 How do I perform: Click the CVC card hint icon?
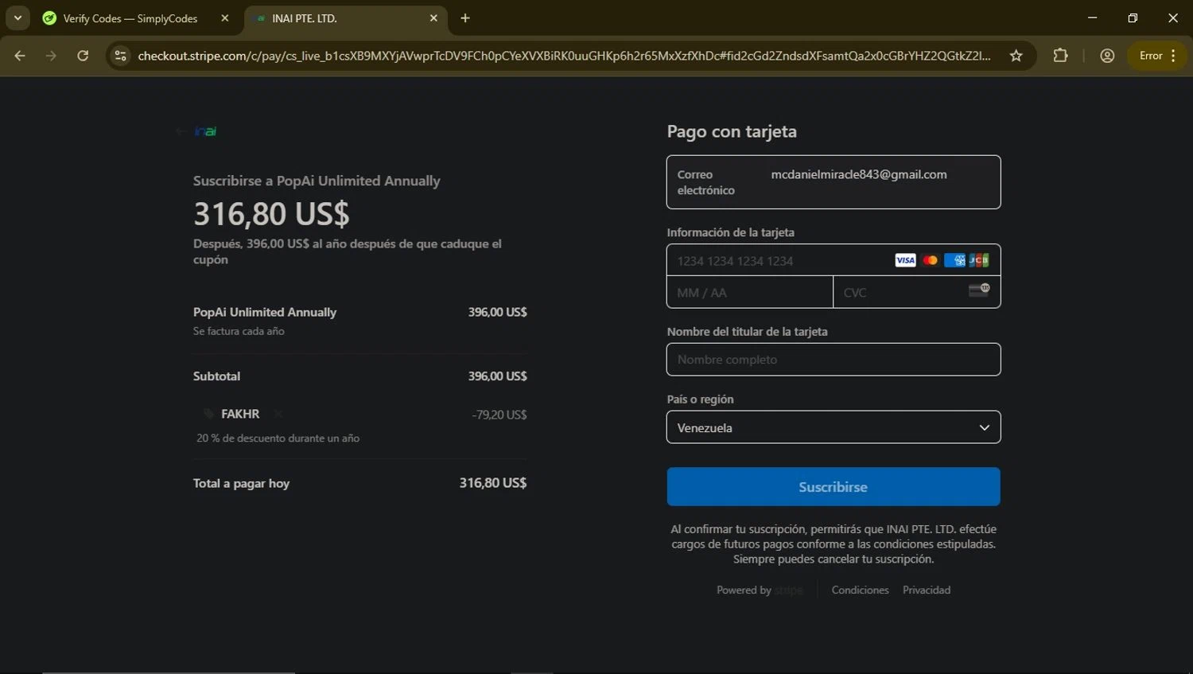(979, 290)
